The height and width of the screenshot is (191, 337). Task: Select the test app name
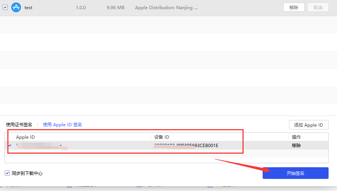coord(28,8)
